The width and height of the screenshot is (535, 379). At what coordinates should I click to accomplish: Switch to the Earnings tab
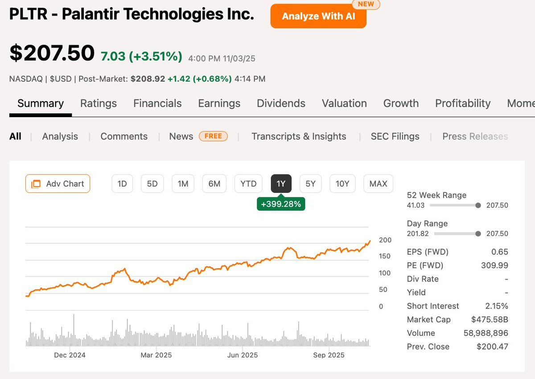coord(219,103)
